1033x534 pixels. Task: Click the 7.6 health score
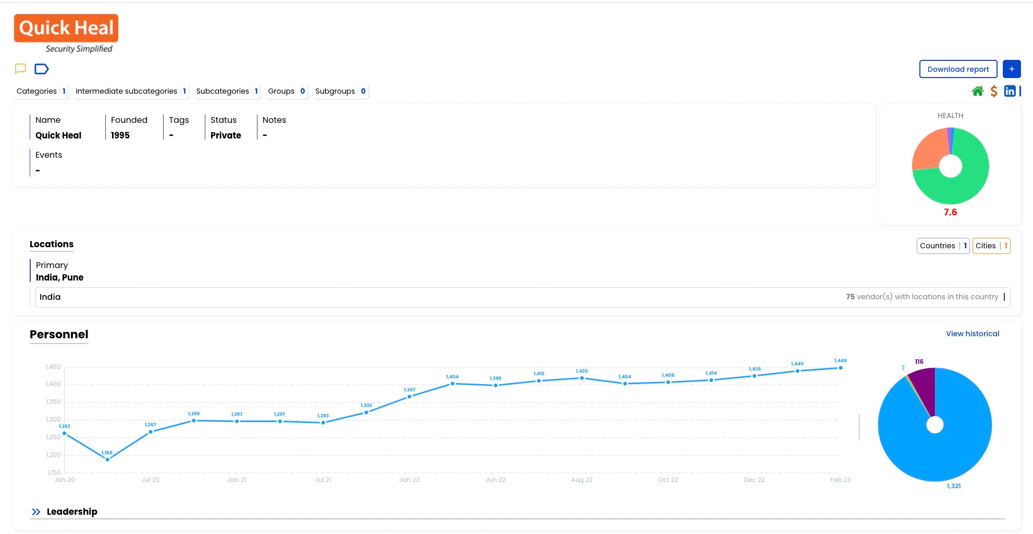tap(950, 212)
